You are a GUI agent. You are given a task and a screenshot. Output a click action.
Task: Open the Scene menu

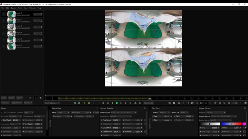click(x=13, y=8)
